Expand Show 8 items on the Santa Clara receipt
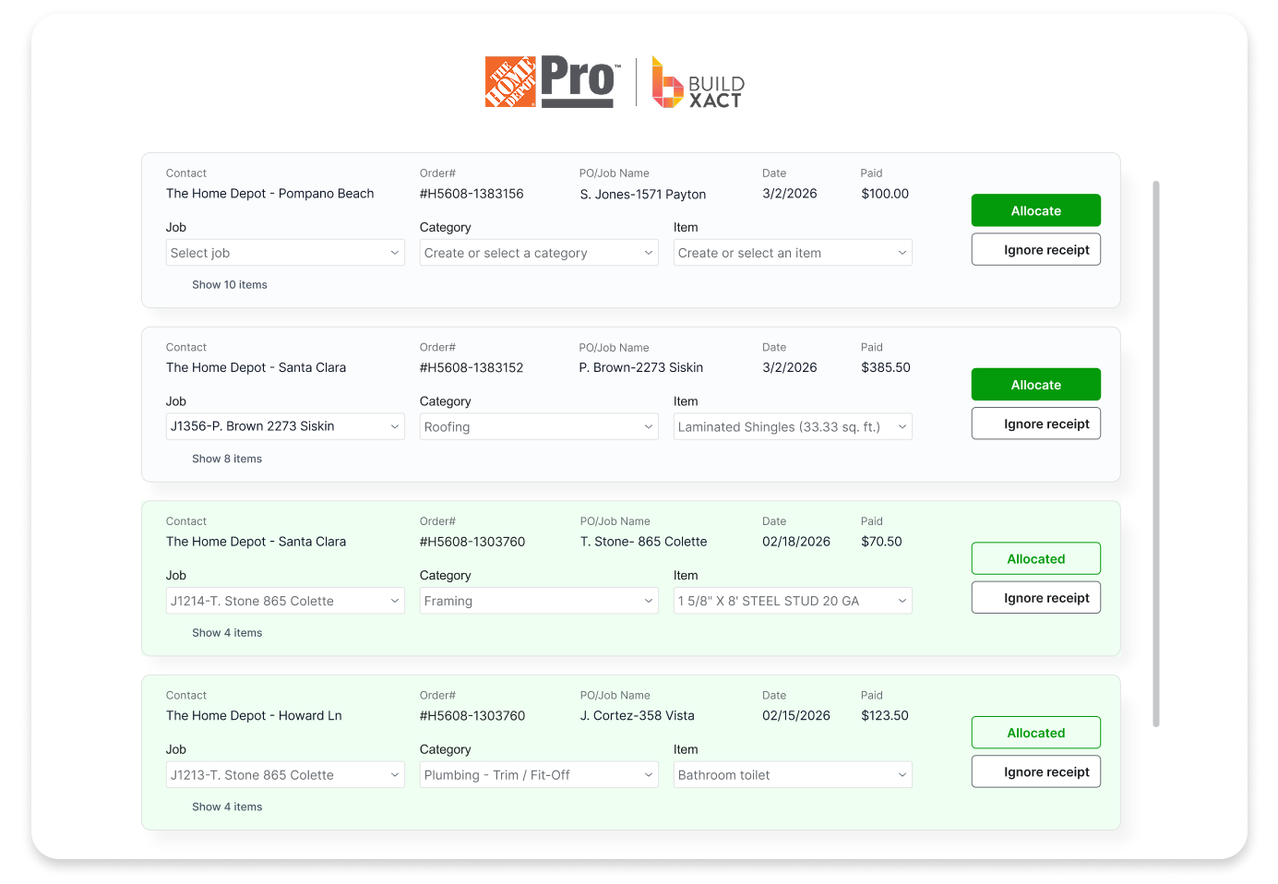Viewport: 1278px width, 884px height. click(x=227, y=459)
